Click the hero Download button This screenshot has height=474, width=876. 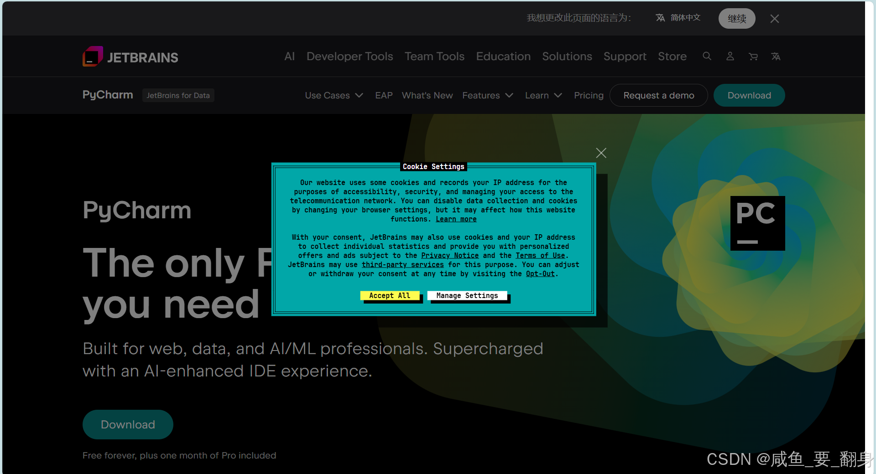tap(128, 424)
